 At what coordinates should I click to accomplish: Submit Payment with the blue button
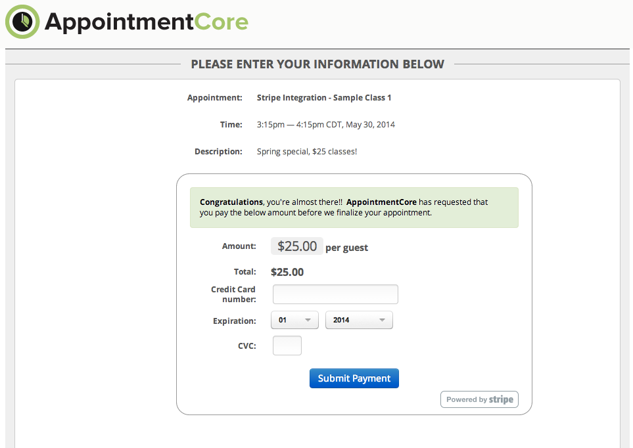[x=354, y=378]
